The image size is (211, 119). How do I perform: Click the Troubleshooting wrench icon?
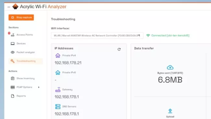13,61
